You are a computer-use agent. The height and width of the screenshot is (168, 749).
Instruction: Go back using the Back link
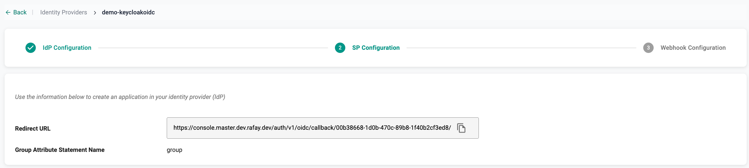(20, 12)
